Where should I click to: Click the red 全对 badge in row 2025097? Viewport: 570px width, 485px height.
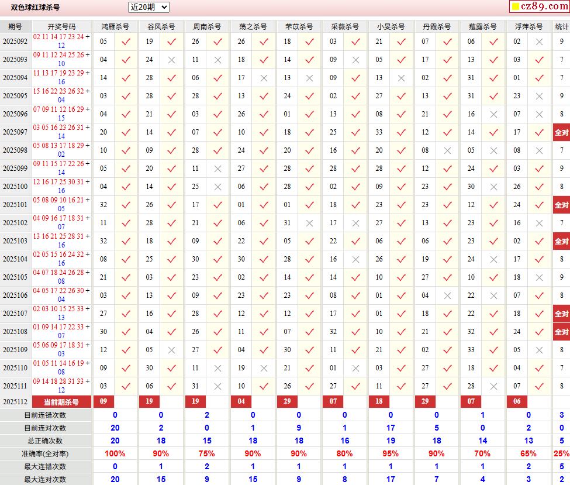[561, 132]
